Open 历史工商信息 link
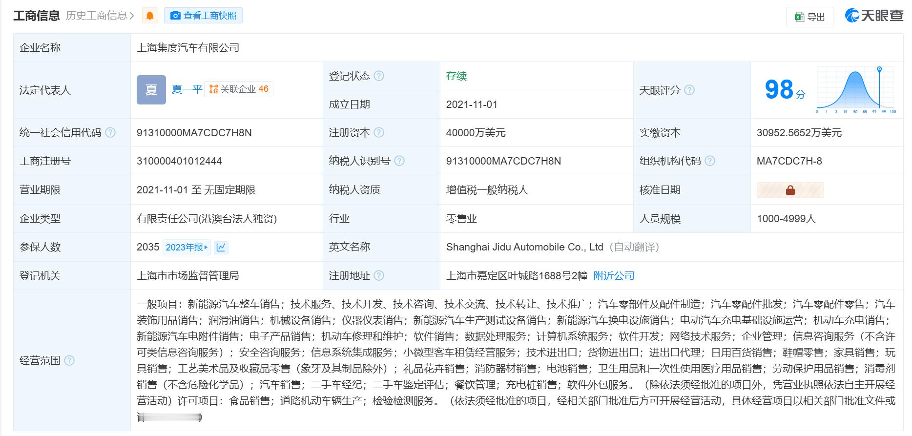The width and height of the screenshot is (912, 436). tap(100, 16)
